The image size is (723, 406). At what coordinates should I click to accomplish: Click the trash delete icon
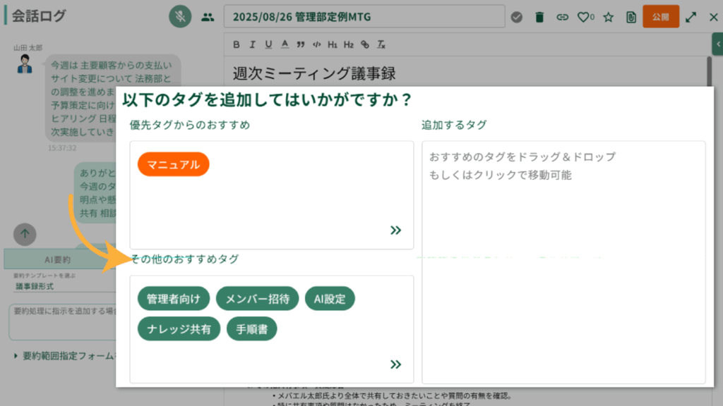(539, 17)
